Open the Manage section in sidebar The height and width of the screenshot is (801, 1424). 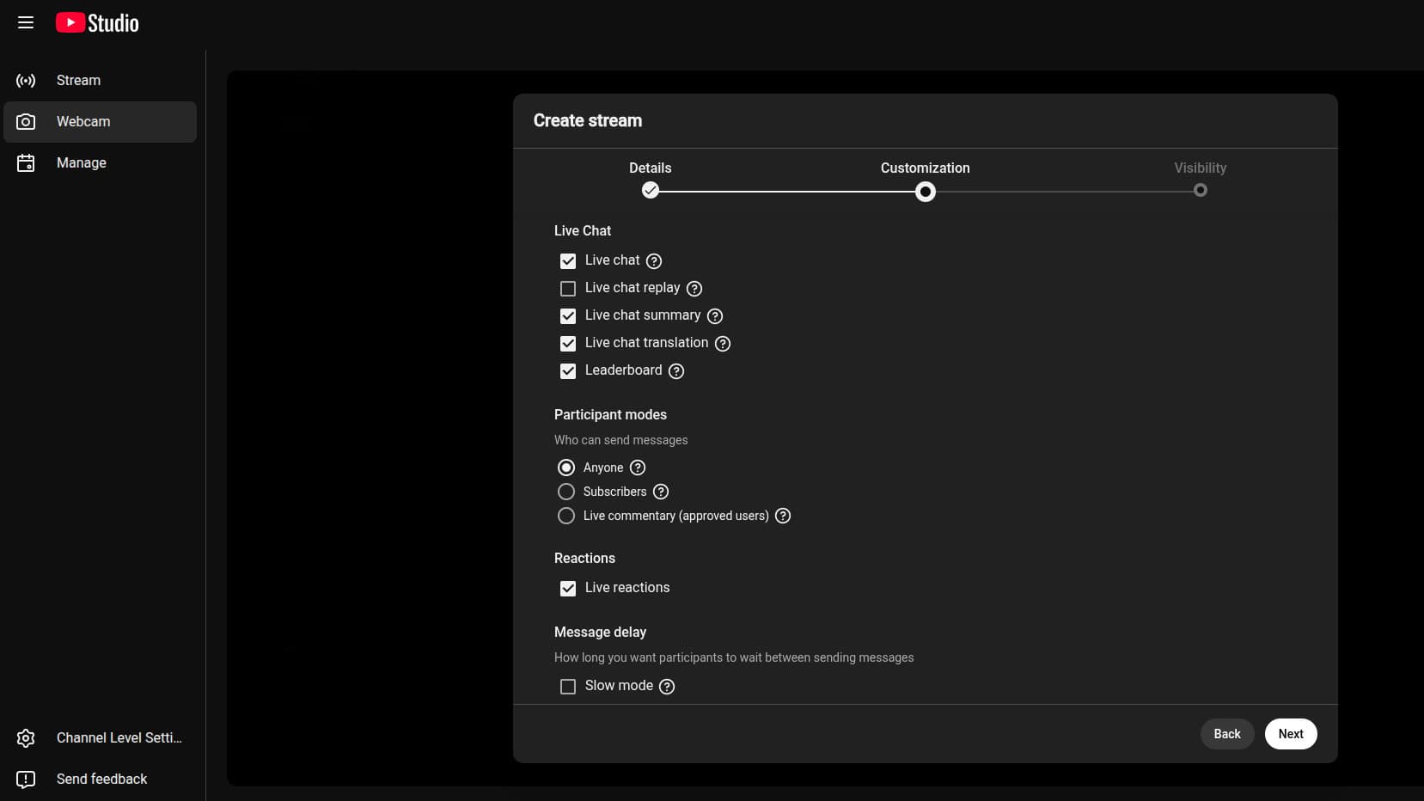point(100,163)
